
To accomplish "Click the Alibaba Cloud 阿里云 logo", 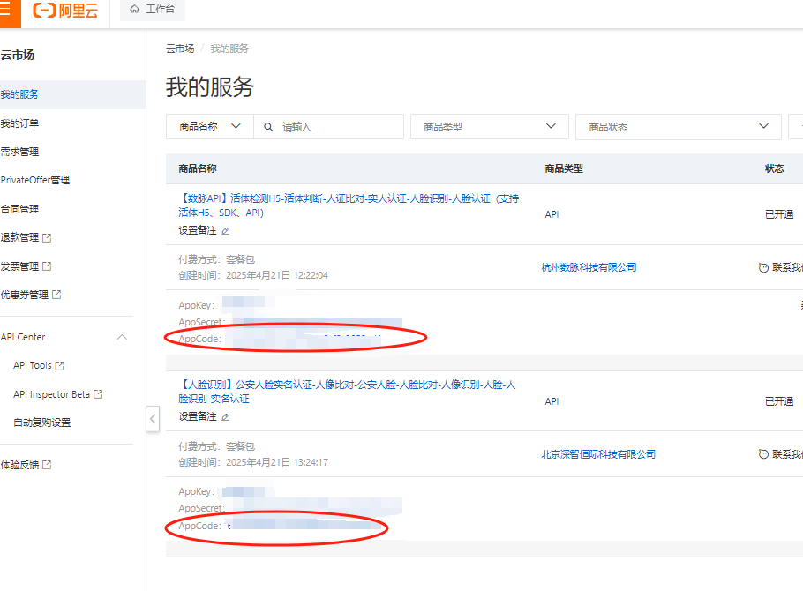I will 65,11.
